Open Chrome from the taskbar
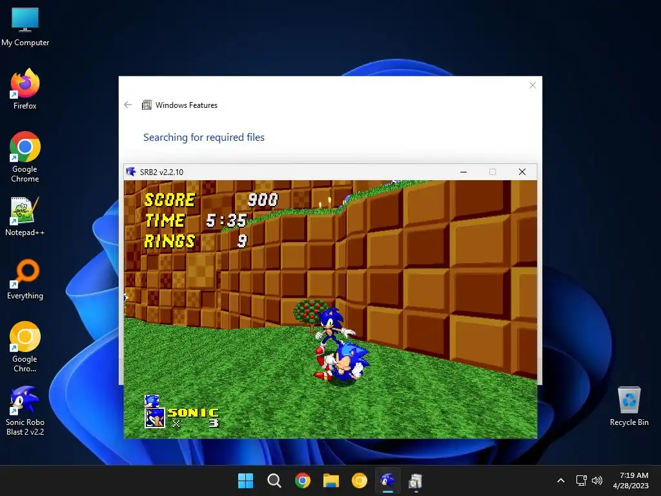This screenshot has width=661, height=496. pos(303,480)
